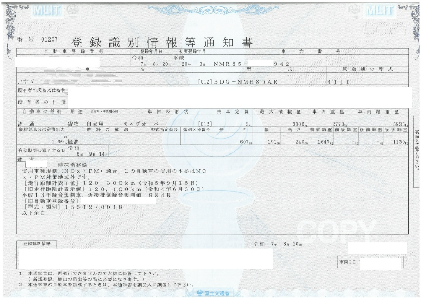Click the 自動車登録番号 column header
Viewport: 421px width, 298px height.
(74, 51)
